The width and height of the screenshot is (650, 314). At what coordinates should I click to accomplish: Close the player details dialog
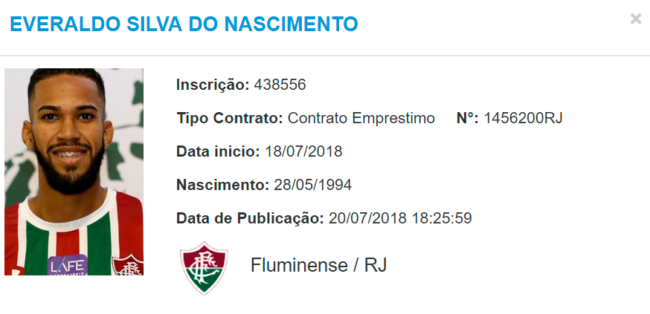coord(636,19)
